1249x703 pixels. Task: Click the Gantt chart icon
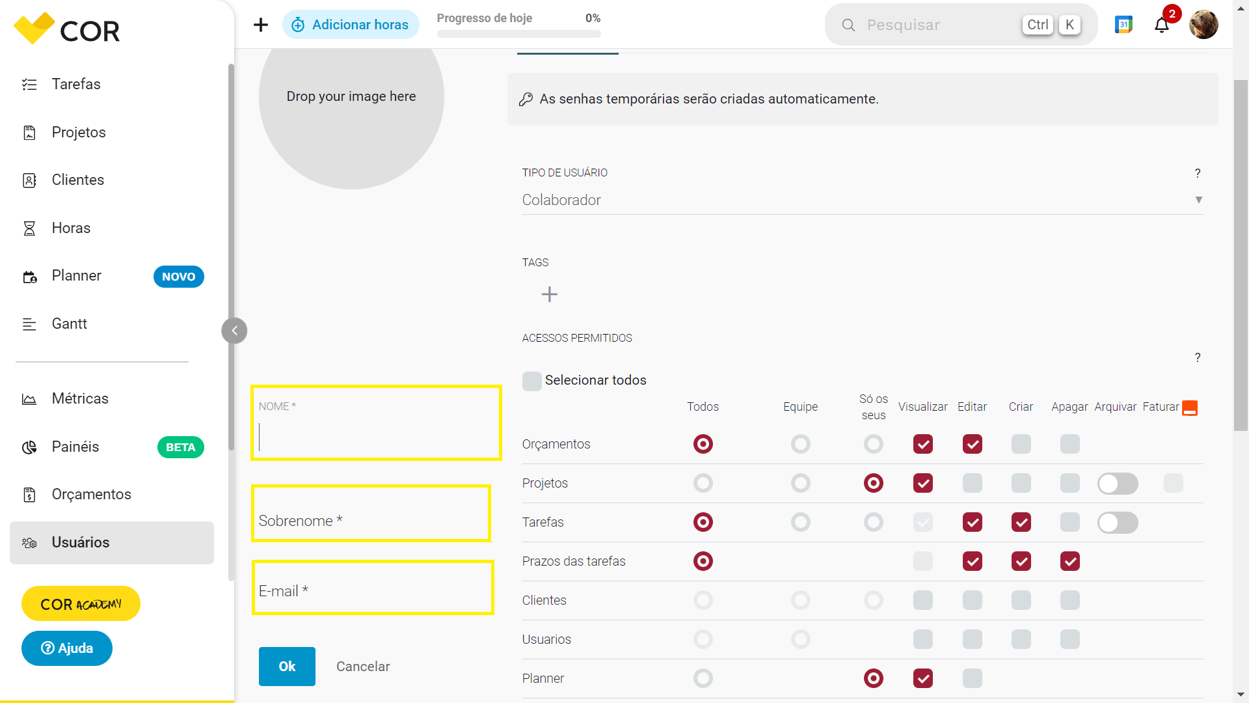coord(29,324)
